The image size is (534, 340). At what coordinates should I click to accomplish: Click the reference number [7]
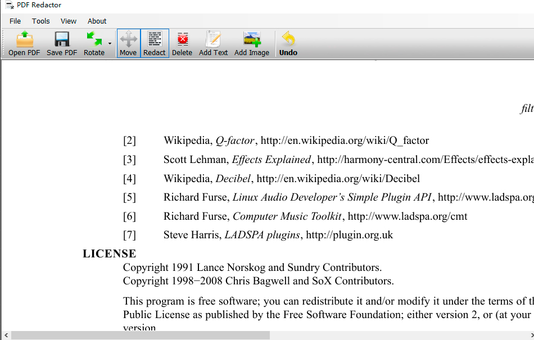129,235
